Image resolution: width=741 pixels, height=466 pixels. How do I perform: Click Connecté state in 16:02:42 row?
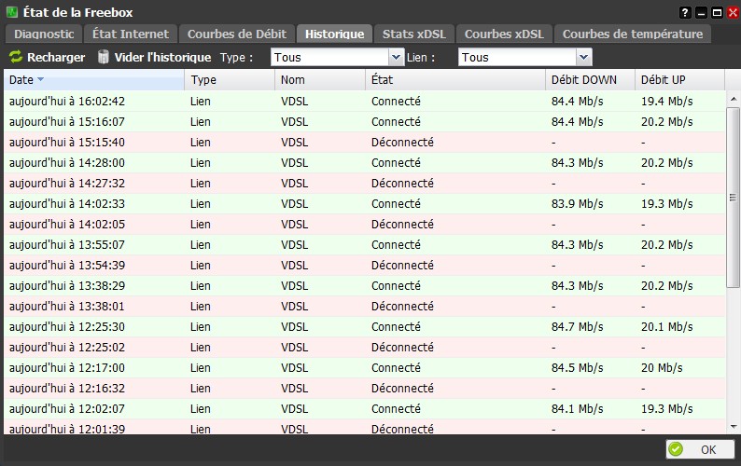tap(396, 101)
